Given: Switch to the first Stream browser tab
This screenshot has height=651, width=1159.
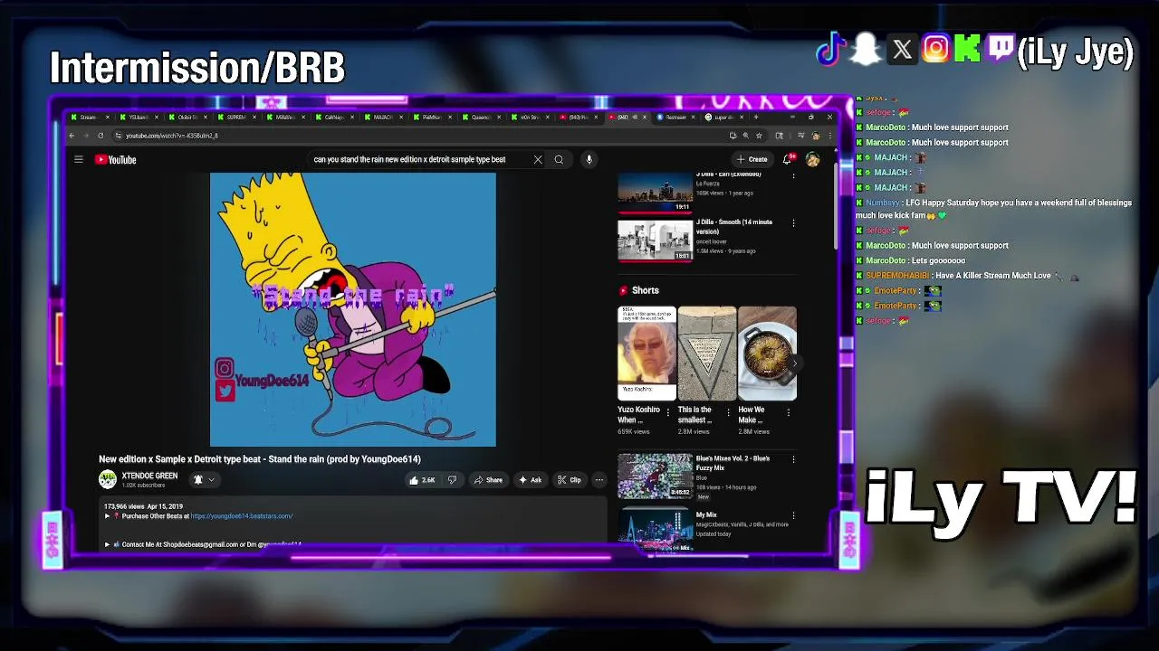Looking at the screenshot, I should tap(88, 117).
